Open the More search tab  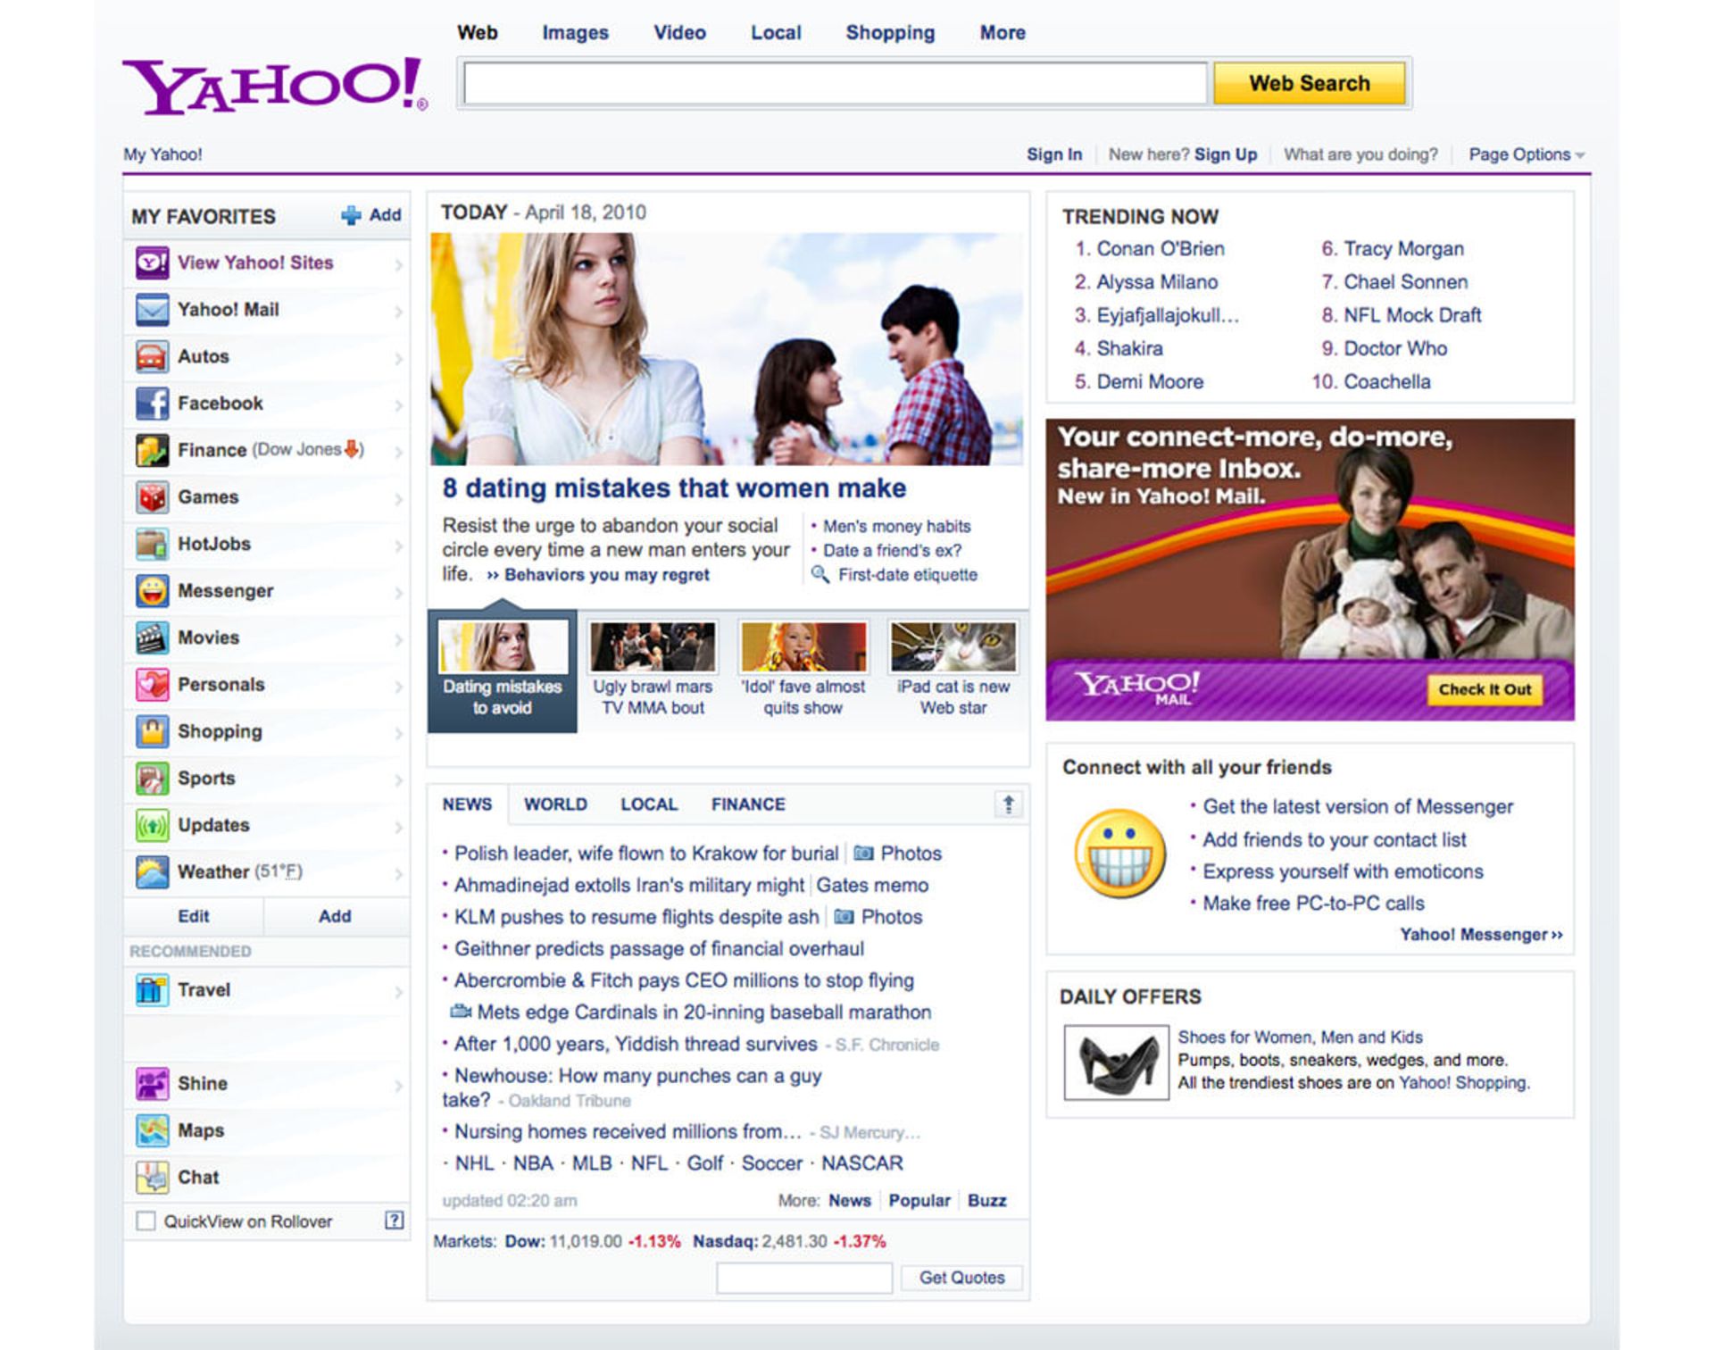point(1003,33)
